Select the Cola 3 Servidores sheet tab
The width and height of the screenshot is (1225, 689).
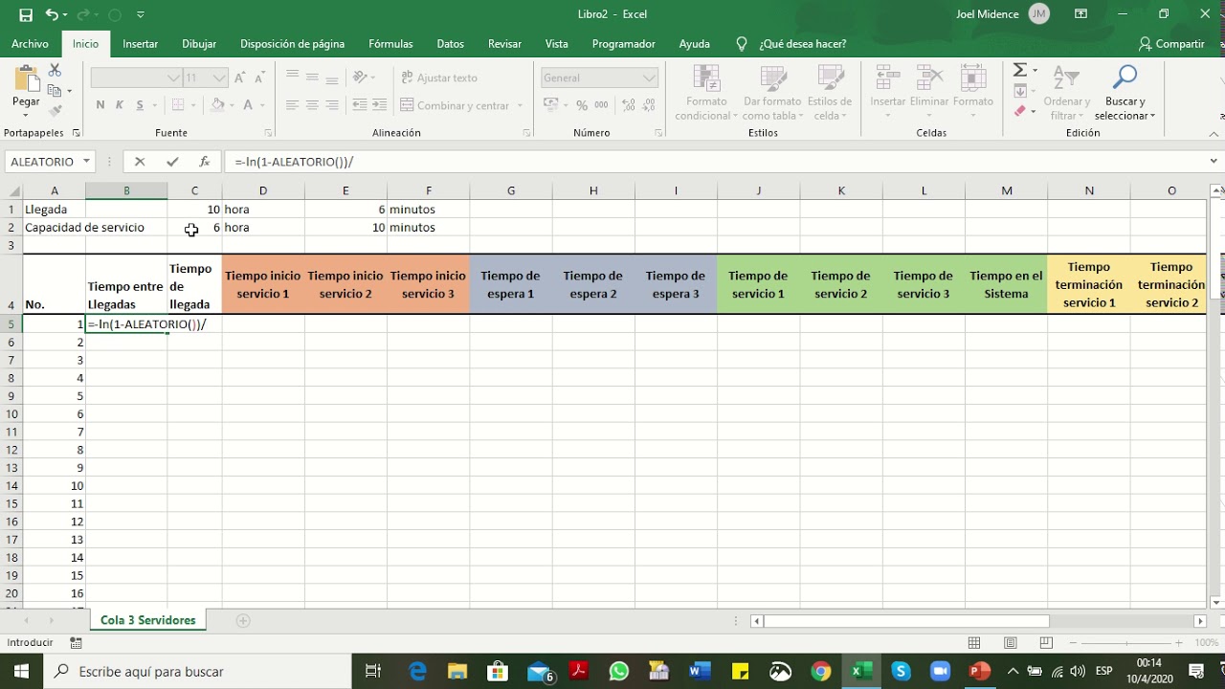[148, 620]
